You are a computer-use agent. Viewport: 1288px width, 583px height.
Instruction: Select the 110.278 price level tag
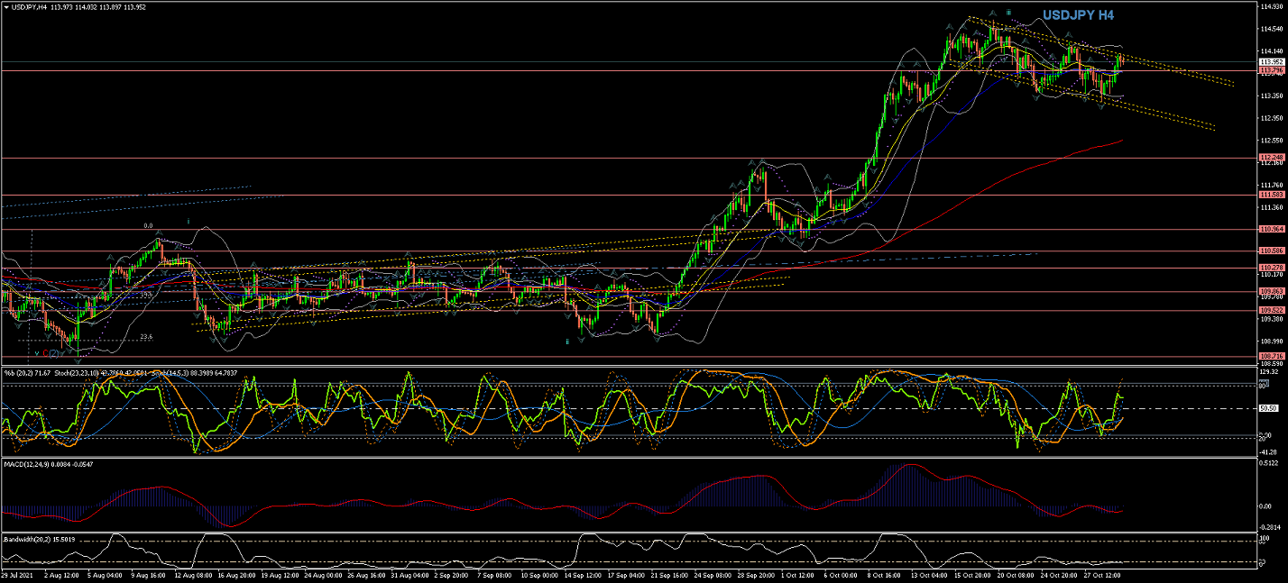1272,268
